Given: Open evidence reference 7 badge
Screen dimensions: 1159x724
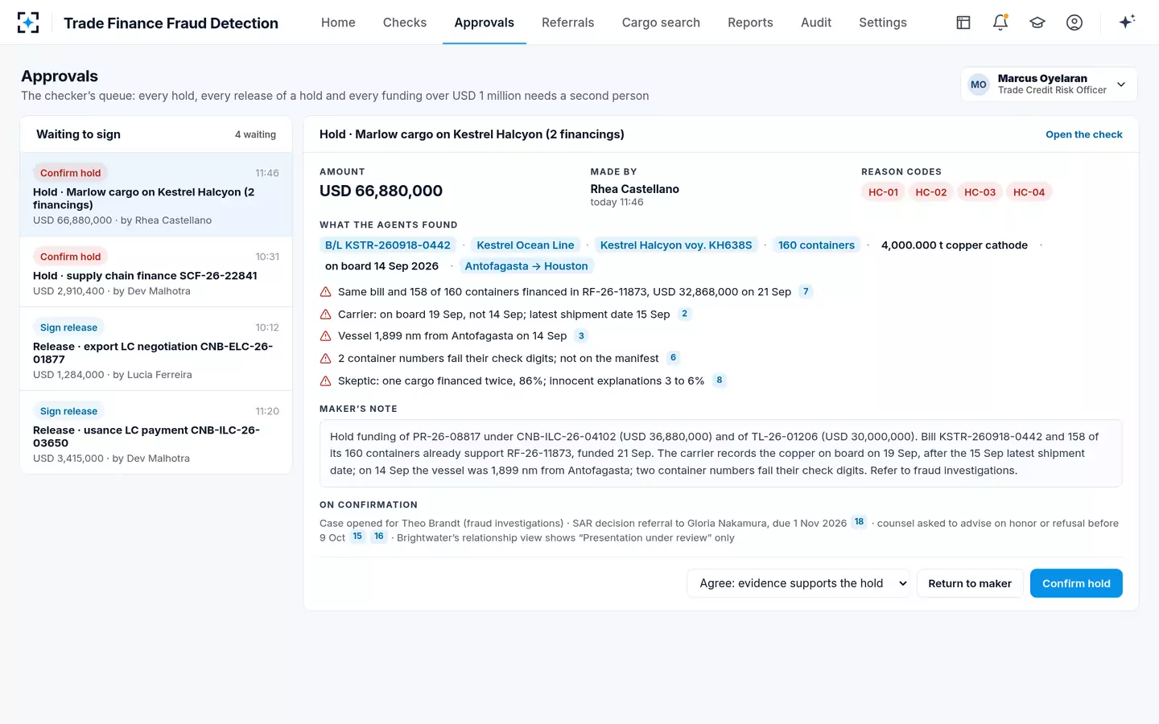Looking at the screenshot, I should pyautogui.click(x=806, y=291).
